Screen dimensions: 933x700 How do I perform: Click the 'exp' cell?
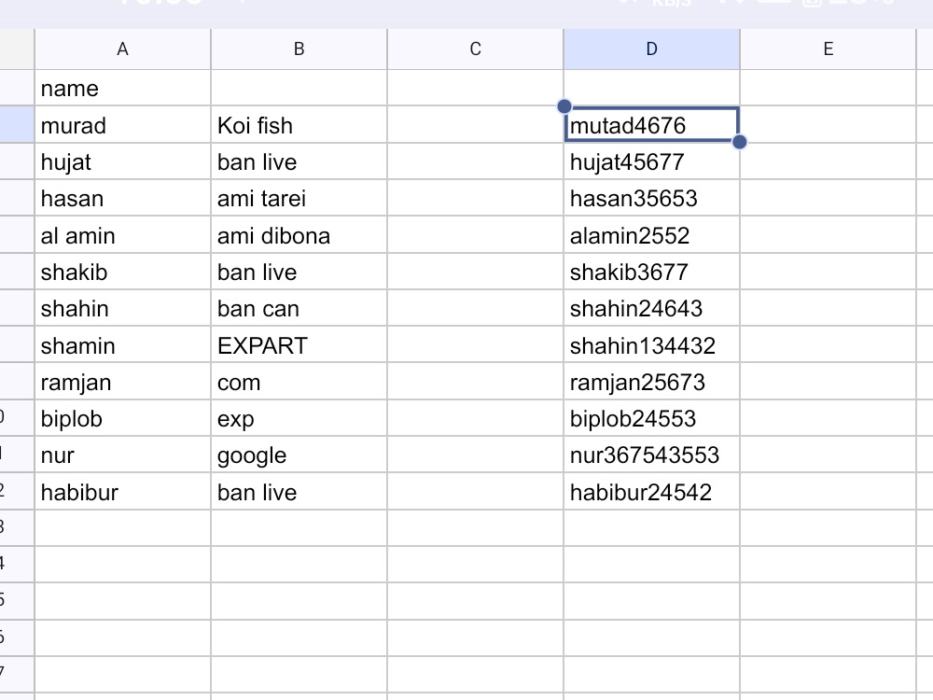[x=299, y=418]
